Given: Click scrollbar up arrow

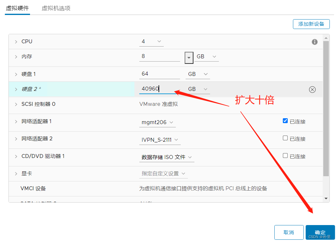Looking at the screenshot, I should pyautogui.click(x=326, y=38).
